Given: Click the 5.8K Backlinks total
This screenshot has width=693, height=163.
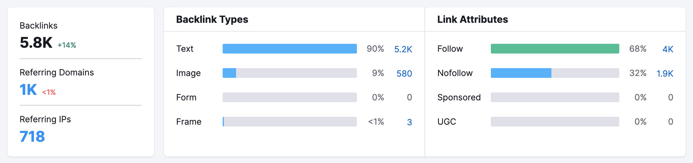Looking at the screenshot, I should tap(36, 43).
